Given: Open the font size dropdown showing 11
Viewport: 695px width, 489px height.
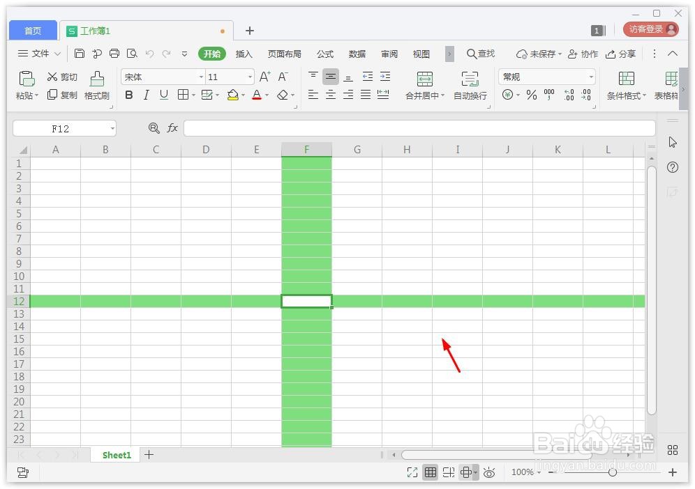Looking at the screenshot, I should click(x=250, y=77).
